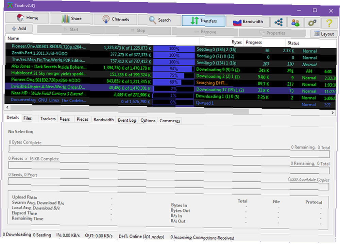Open the Share section
Screen dimensions: 340x244
71,19
